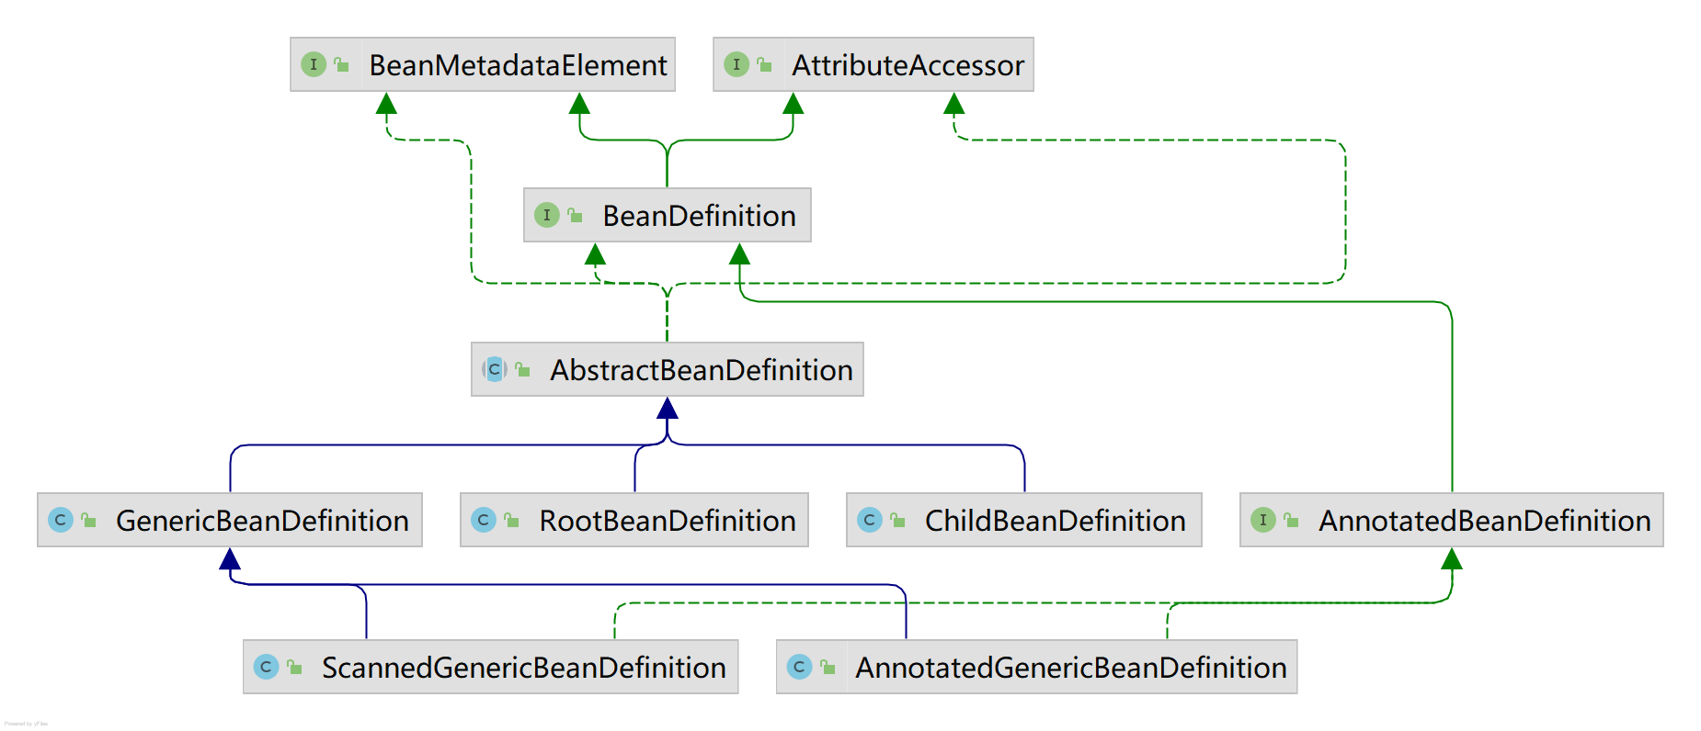
Task: Click the visibility lock icon on AnnotatedBeanDefinition
Action: tap(1291, 520)
